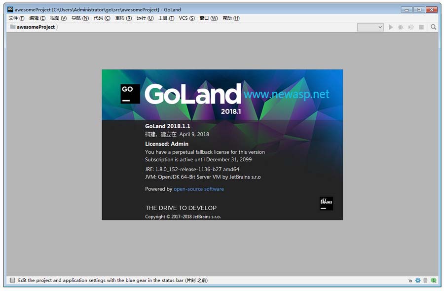The width and height of the screenshot is (444, 291).
Task: Click the Run with Coverage icon
Action: click(410, 27)
